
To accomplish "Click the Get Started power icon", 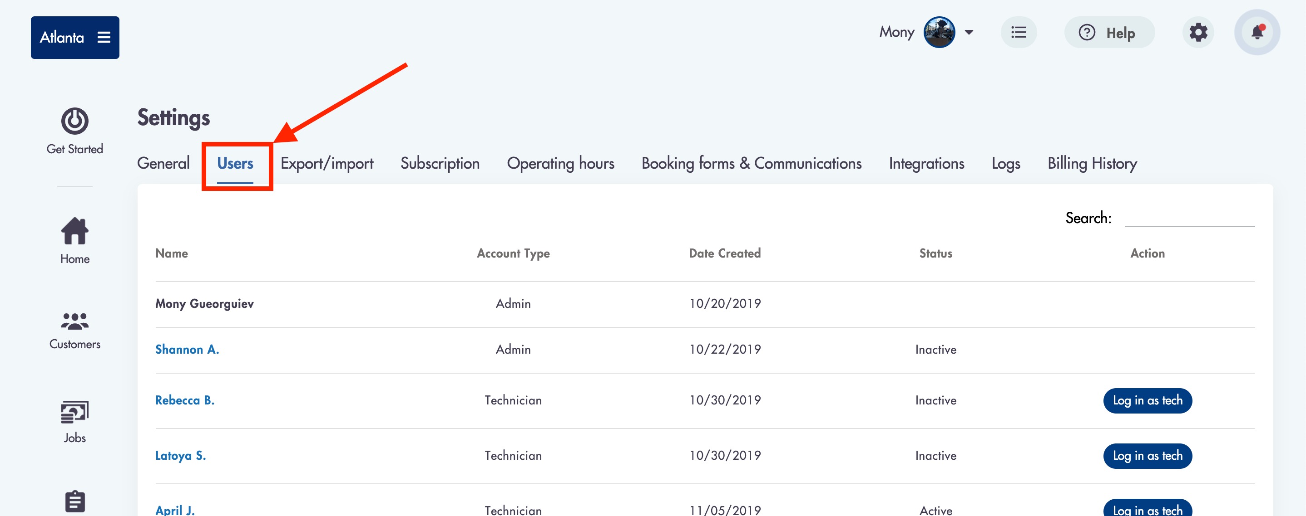I will point(74,121).
